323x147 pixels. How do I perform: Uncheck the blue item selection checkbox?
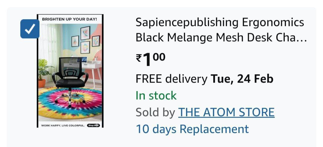(30, 29)
